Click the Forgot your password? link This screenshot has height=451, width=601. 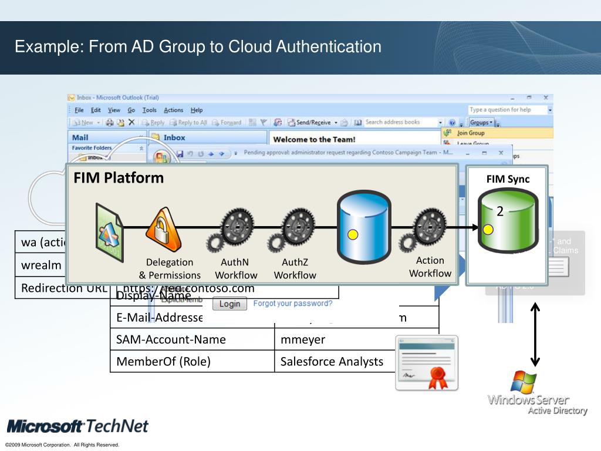(293, 304)
